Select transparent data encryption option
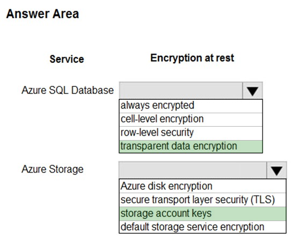The height and width of the screenshot is (242, 292). 191,146
